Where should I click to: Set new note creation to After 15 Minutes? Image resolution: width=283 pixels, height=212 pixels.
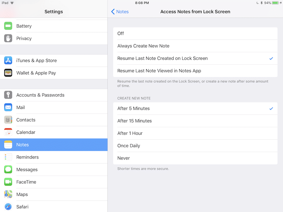(195, 121)
